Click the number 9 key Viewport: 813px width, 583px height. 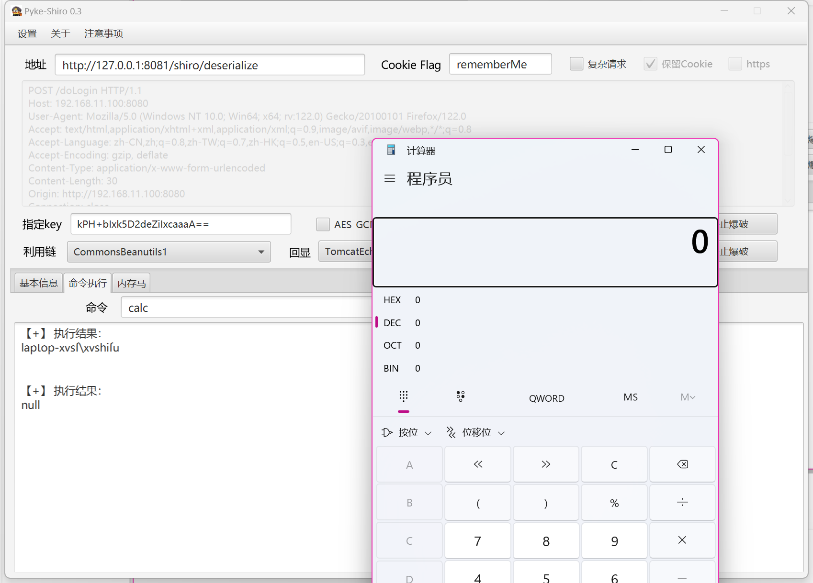click(x=614, y=540)
